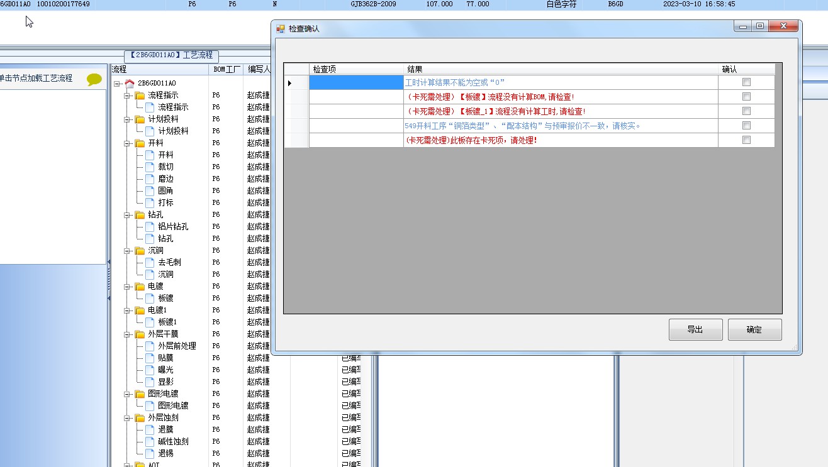Viewport: 828px width, 467px height.
Task: Select the 贴膜 tree node label
Action: 165,358
